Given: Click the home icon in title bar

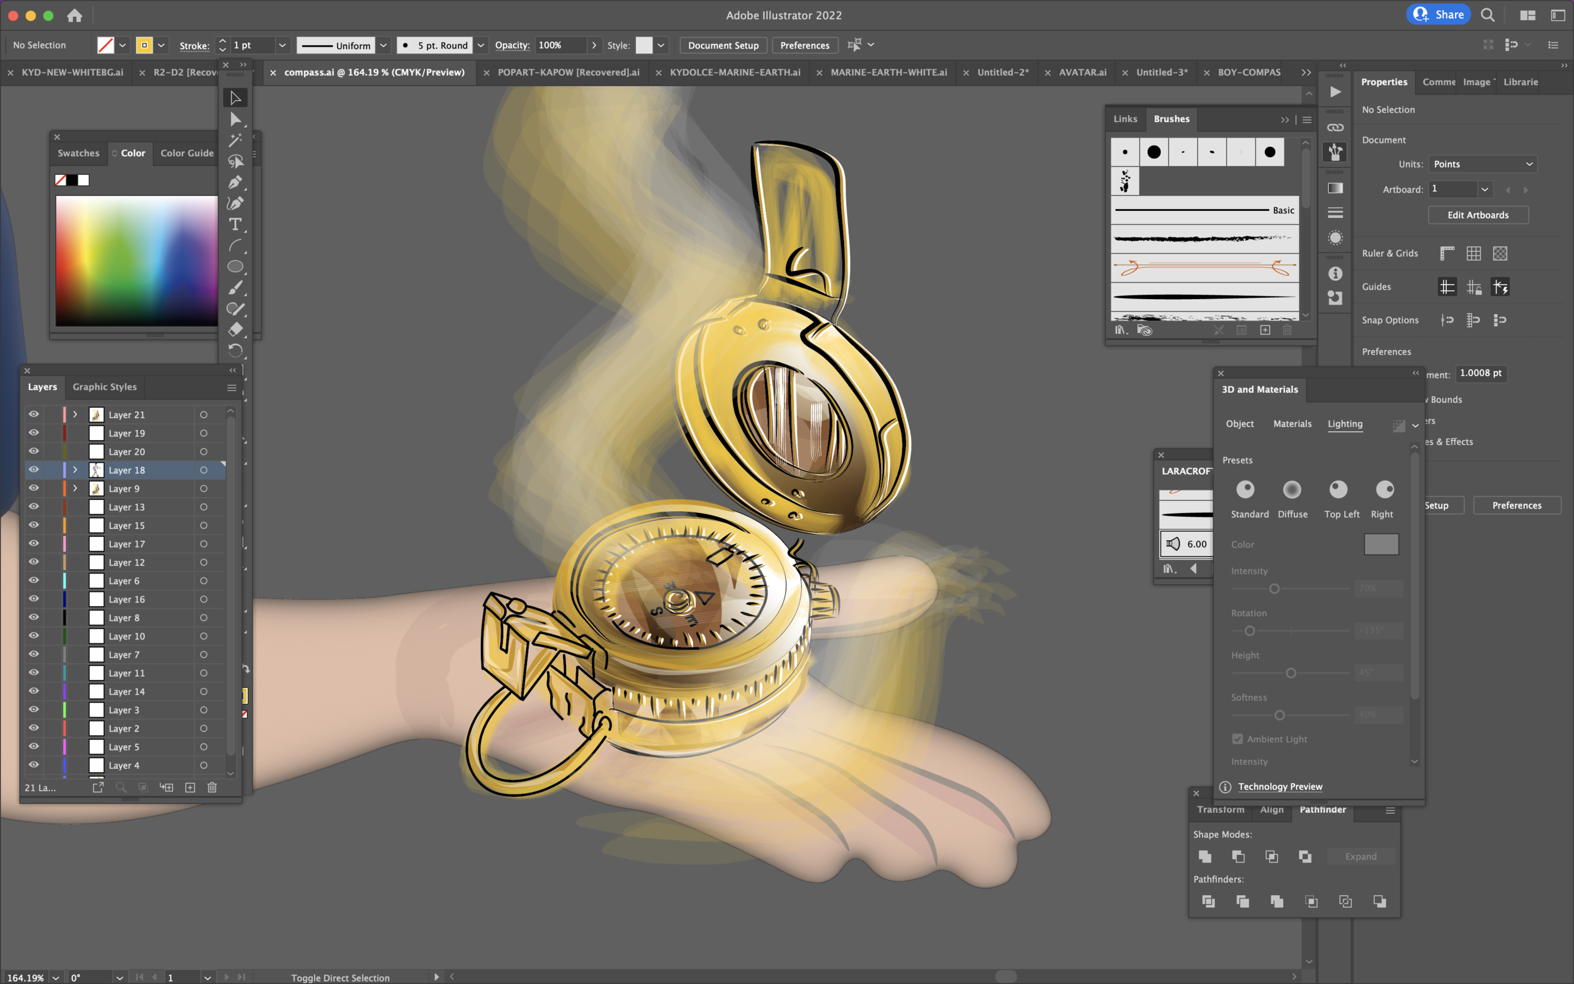Looking at the screenshot, I should tap(75, 15).
